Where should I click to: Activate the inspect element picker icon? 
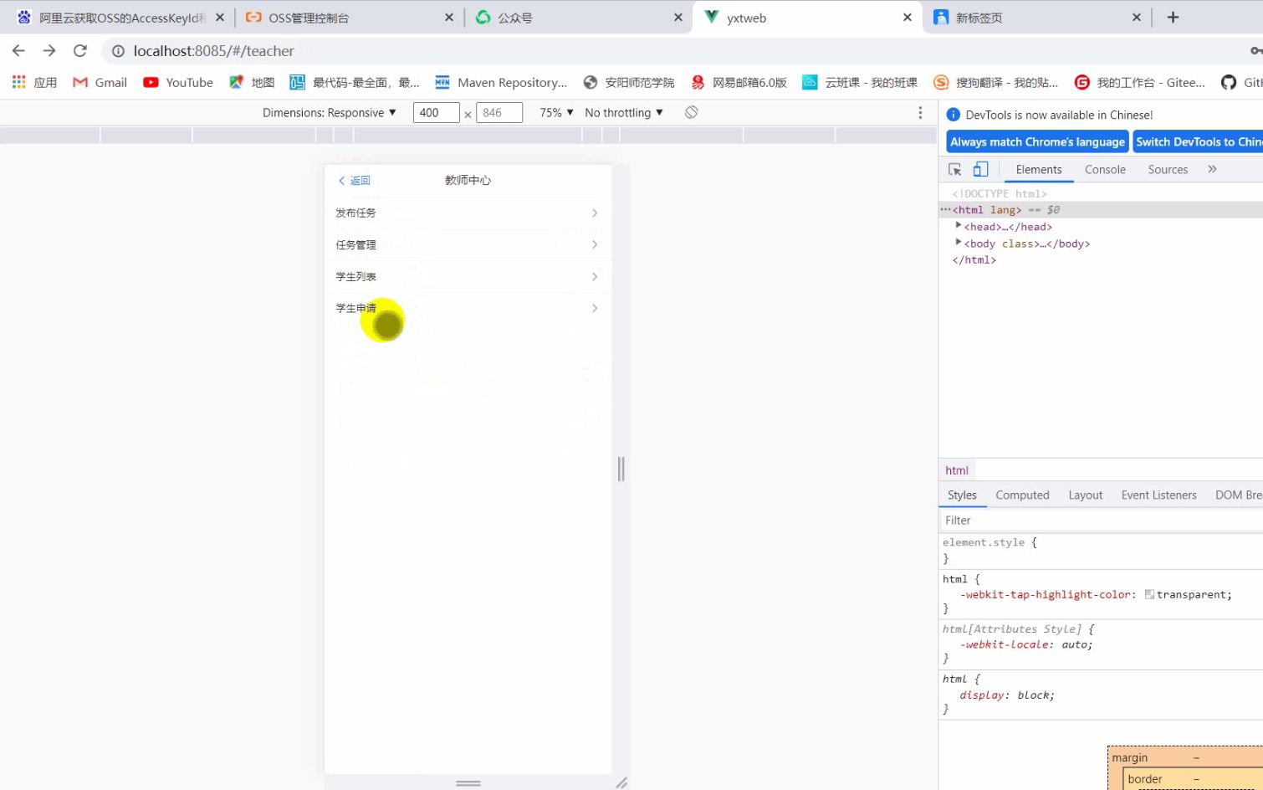point(954,169)
